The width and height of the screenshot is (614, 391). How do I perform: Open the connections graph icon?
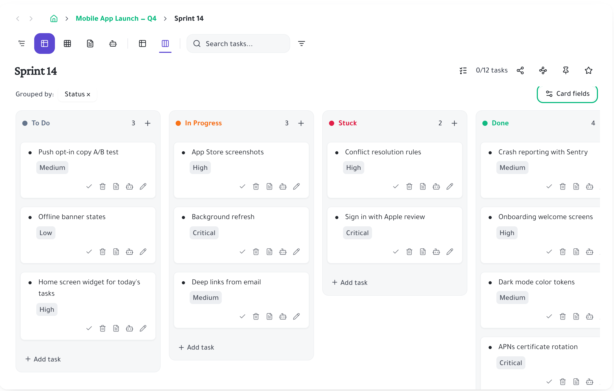pyautogui.click(x=543, y=70)
